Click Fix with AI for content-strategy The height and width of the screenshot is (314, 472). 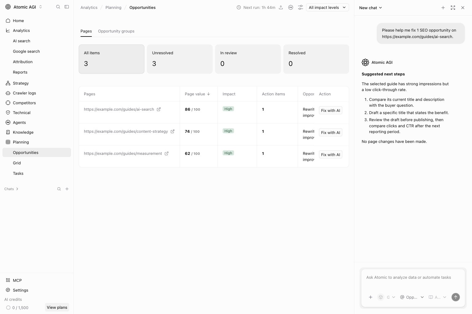[331, 132]
